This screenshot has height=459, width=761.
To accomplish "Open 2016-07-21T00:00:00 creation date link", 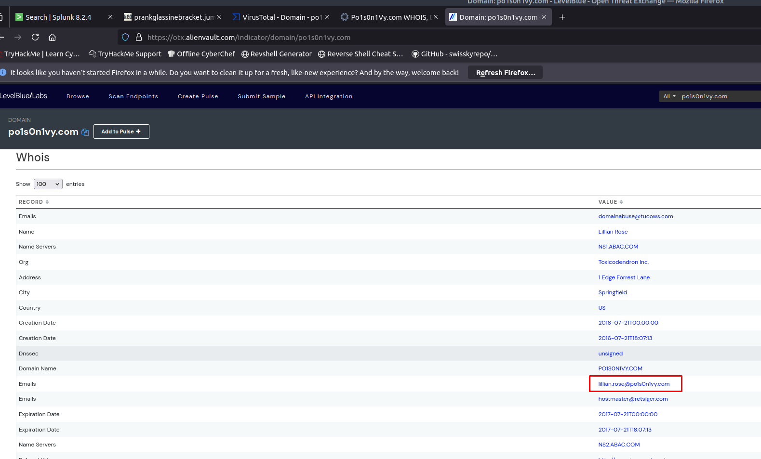I will 628,323.
